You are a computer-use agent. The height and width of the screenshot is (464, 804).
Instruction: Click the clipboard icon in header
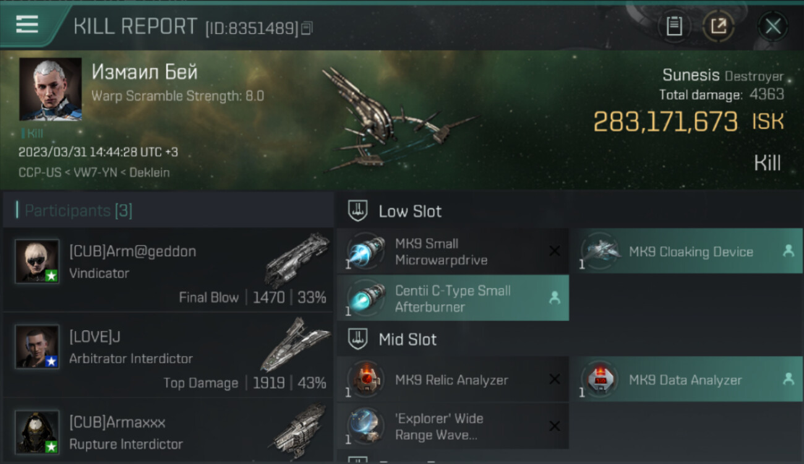point(674,27)
